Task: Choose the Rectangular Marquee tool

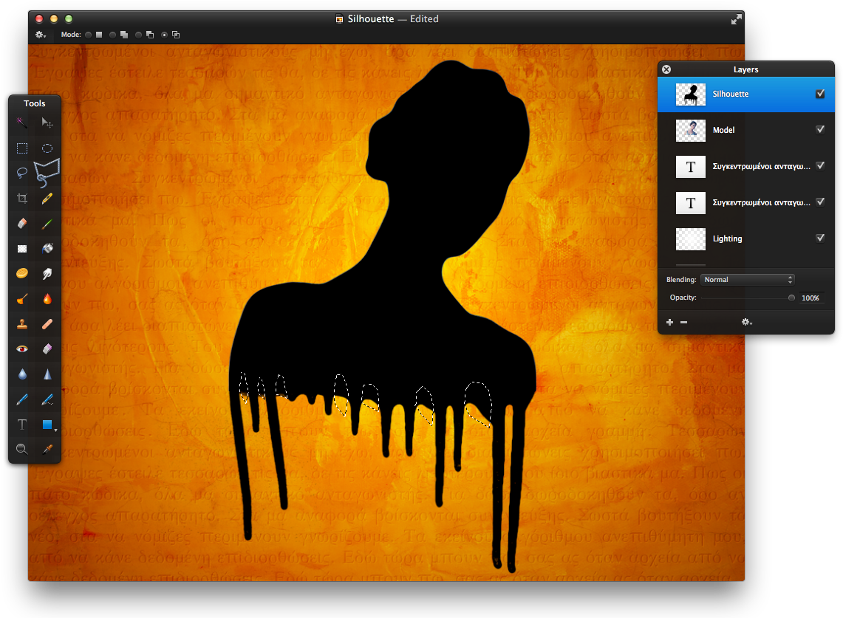Action: (x=21, y=148)
